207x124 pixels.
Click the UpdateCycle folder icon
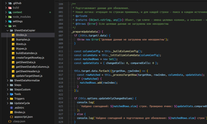(11, 103)
